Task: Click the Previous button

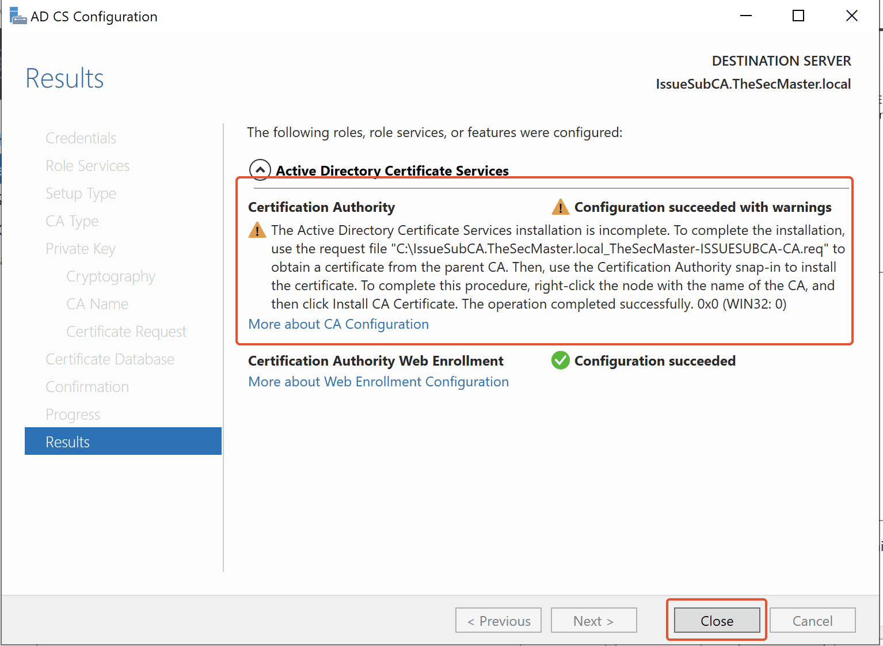Action: [x=498, y=621]
